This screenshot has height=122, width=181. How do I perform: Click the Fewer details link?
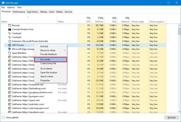12,117
